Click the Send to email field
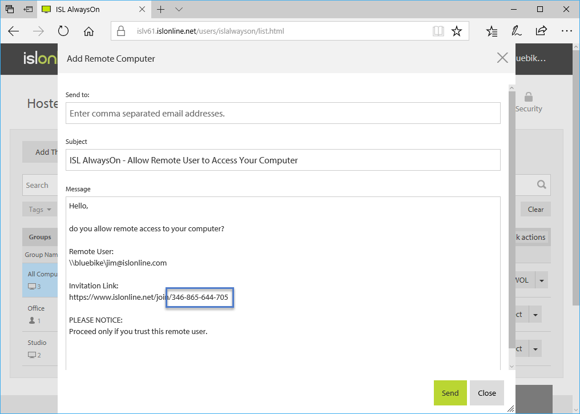 point(283,113)
